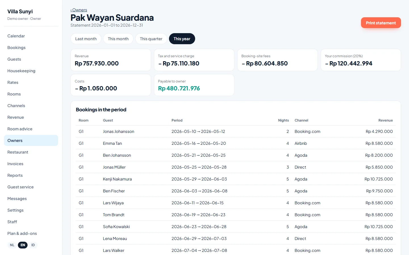The height and width of the screenshot is (255, 409).
Task: Select the Last month period filter
Action: [86, 39]
